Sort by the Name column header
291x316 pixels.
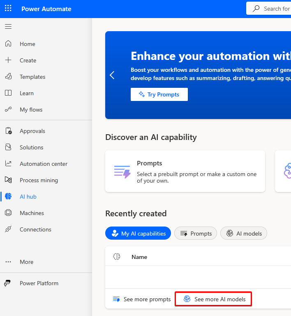click(x=139, y=257)
